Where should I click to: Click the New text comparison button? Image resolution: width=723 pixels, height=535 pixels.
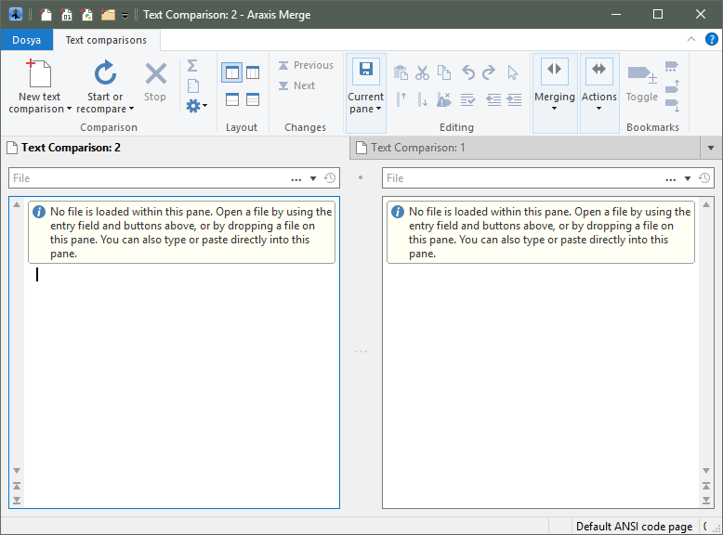click(40, 86)
